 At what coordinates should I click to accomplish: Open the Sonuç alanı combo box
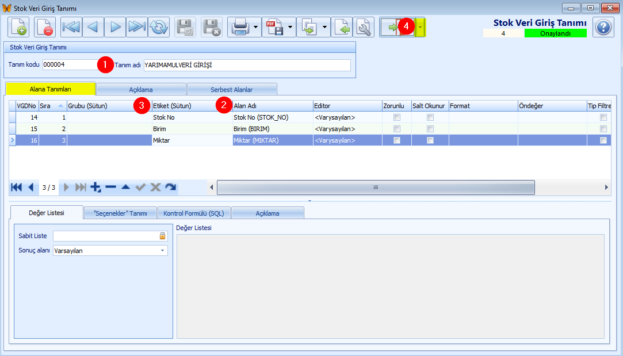110,251
